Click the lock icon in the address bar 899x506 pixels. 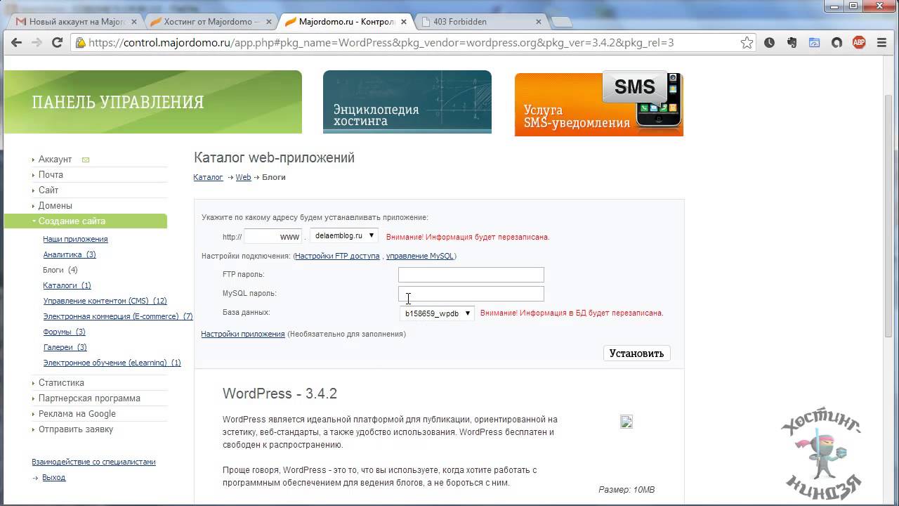(x=81, y=43)
